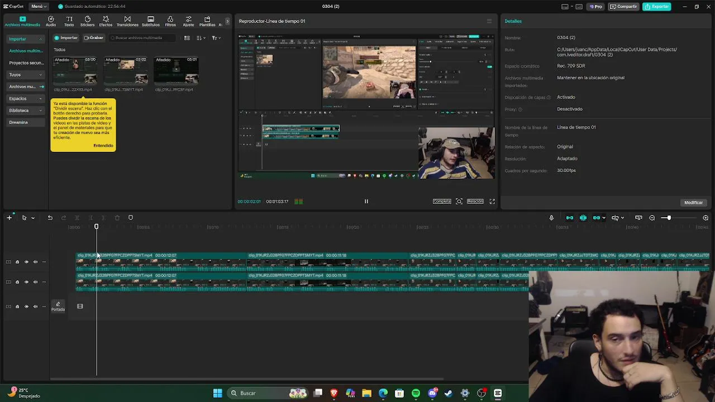
Task: Toggle clip linkage on timeline
Action: pos(597,218)
